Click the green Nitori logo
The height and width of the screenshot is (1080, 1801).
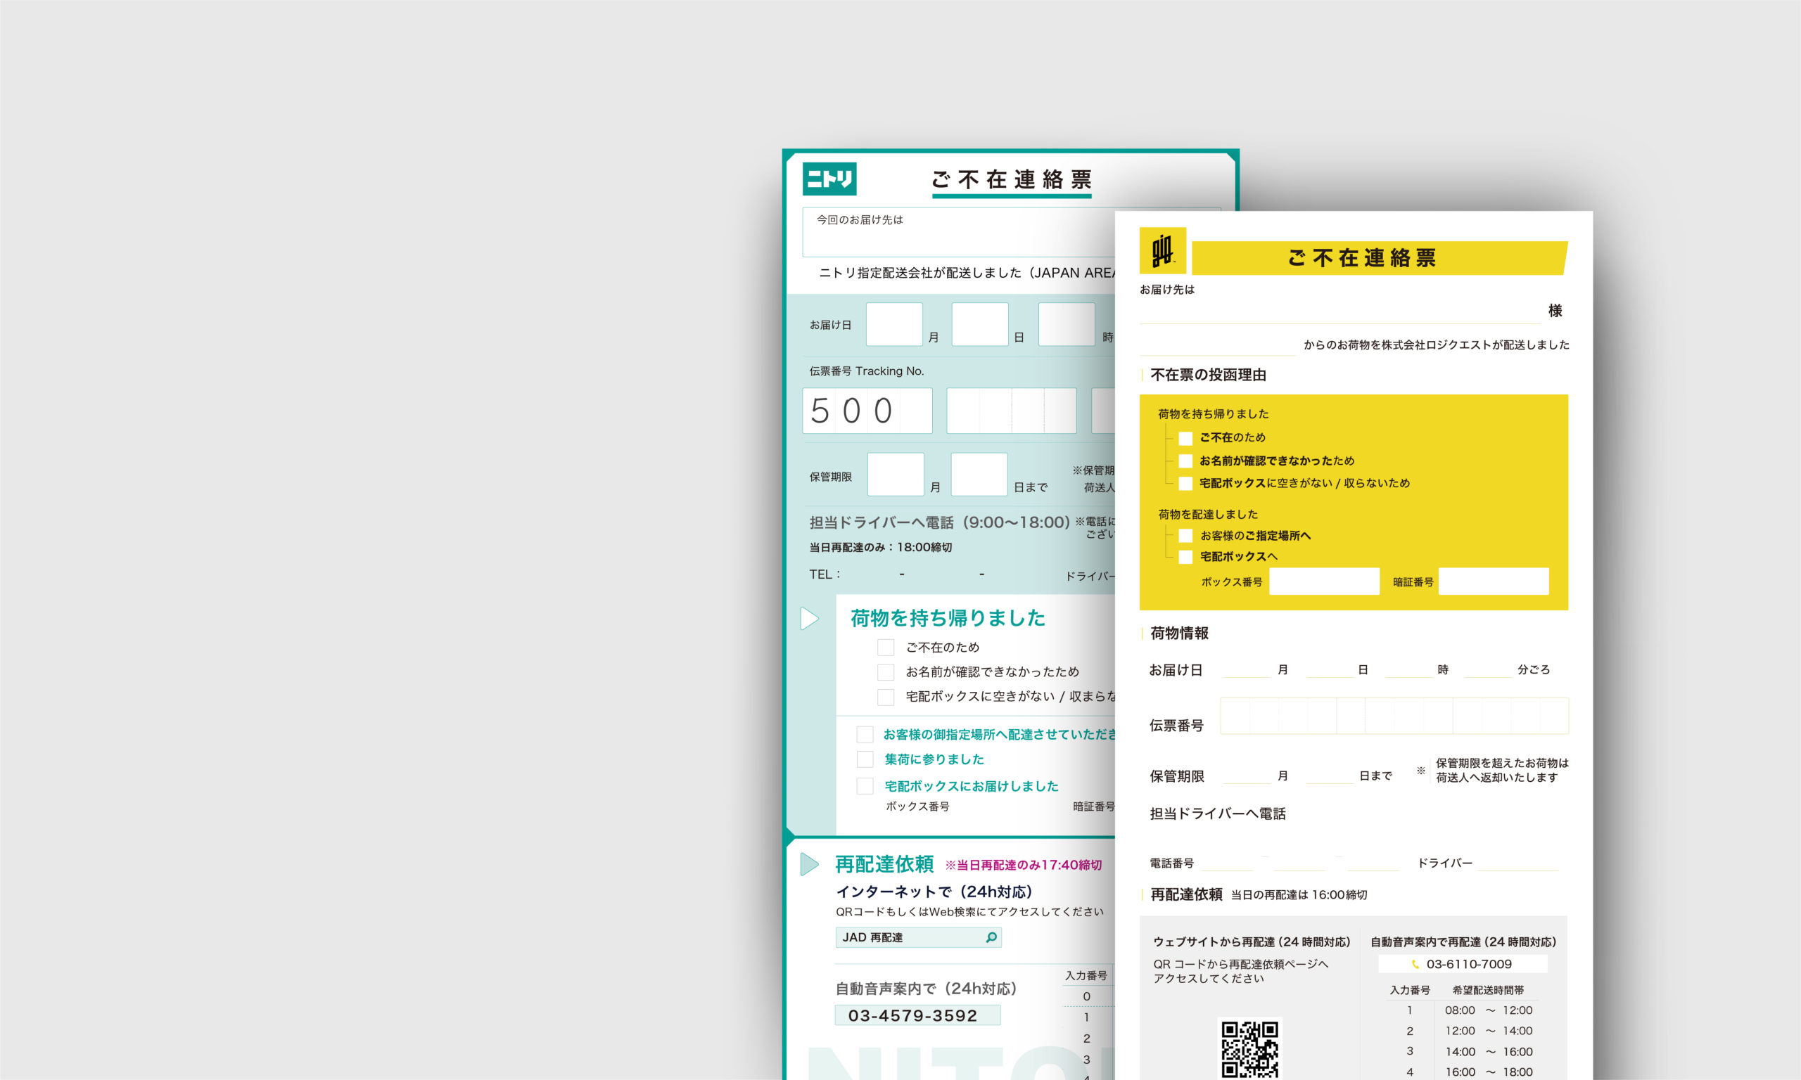point(829,179)
